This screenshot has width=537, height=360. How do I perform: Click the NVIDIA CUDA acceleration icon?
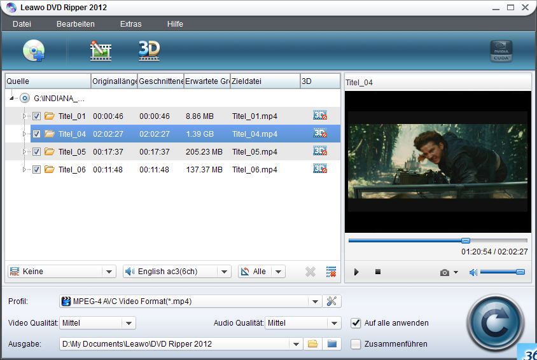(x=501, y=52)
